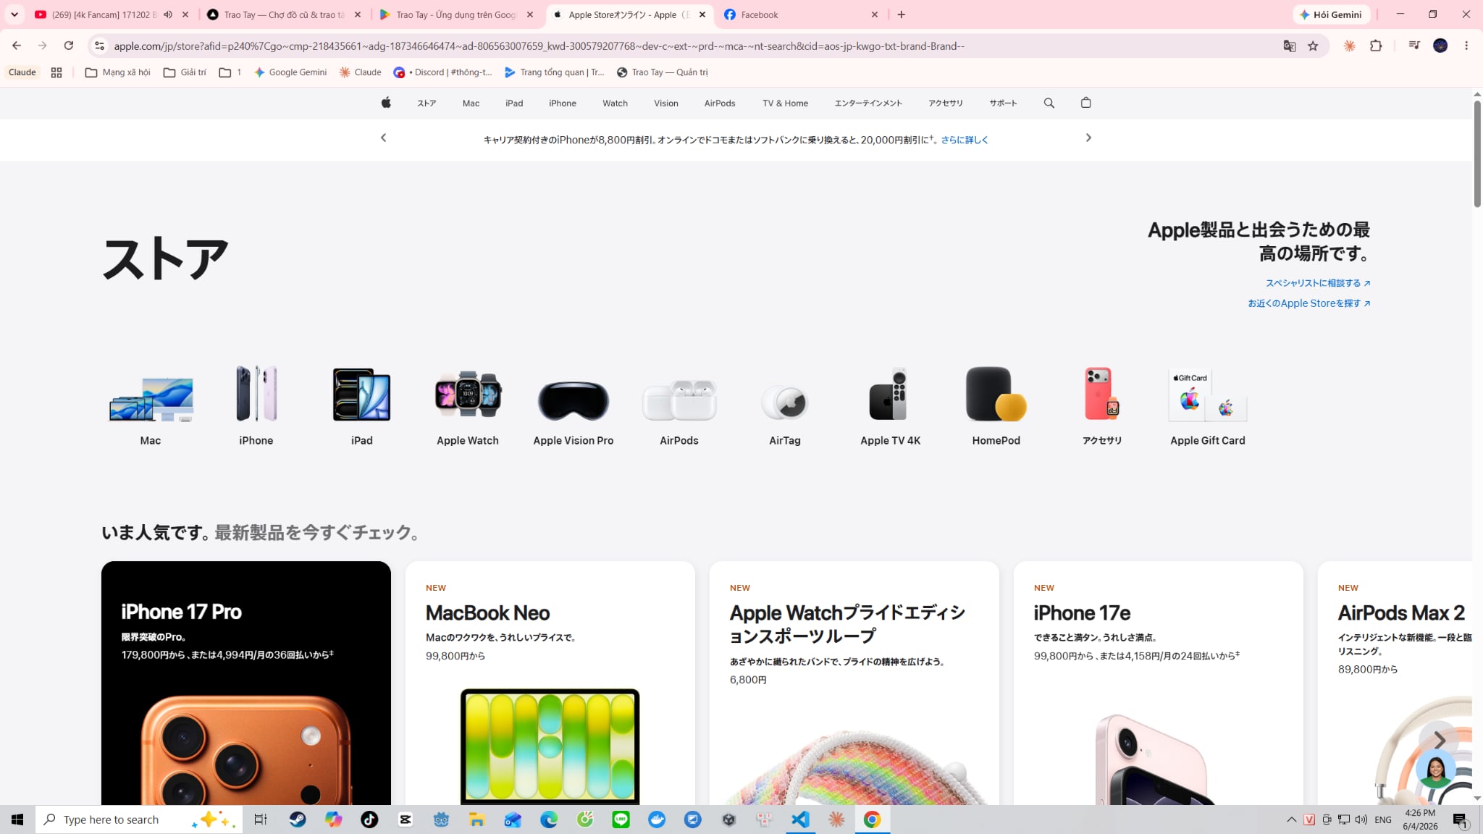Click the Hỏi Gemini button

coord(1331,14)
